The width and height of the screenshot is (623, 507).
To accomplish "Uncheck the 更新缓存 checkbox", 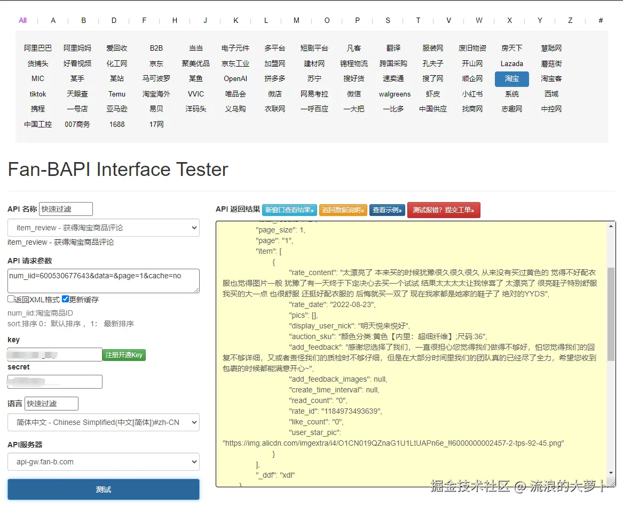I will (66, 299).
